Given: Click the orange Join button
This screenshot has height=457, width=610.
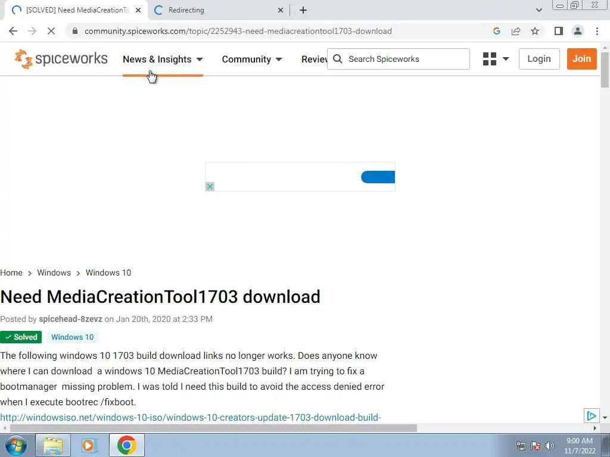Looking at the screenshot, I should [581, 59].
